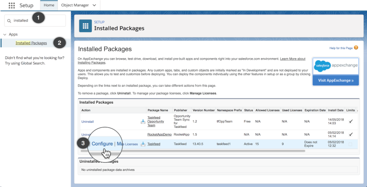Click download icon beside Taskfeed Opportunity Team
The image size is (367, 187).
(x=143, y=121)
